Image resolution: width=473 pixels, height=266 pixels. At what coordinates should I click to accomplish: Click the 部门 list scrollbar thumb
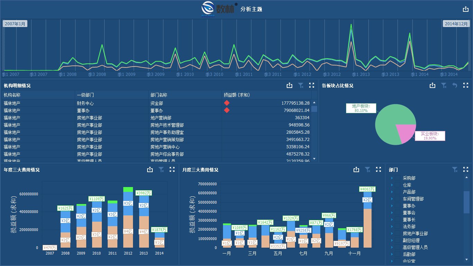click(466, 202)
